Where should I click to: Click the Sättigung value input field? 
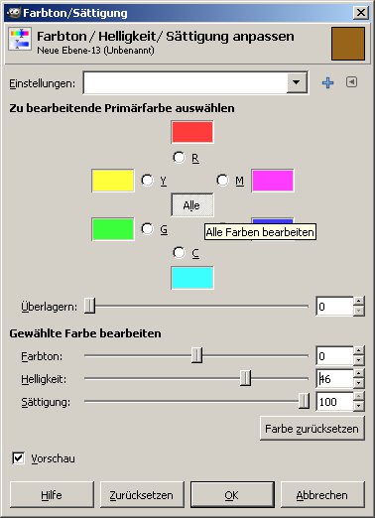(334, 402)
